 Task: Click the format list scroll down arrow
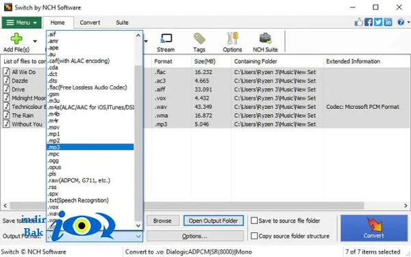point(138,225)
